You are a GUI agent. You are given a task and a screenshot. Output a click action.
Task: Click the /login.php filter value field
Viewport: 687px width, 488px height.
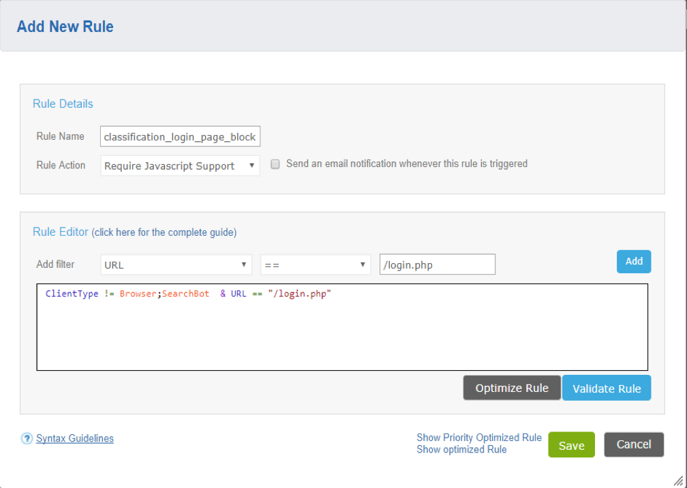437,264
